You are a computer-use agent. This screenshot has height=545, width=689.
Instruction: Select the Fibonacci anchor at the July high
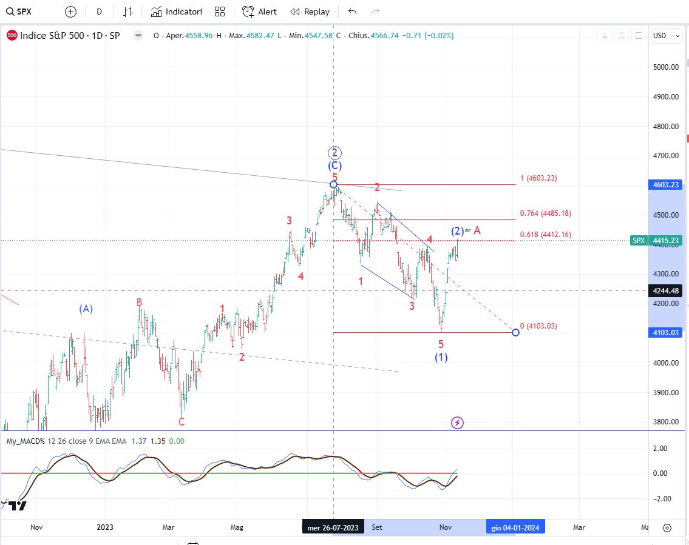tap(334, 184)
